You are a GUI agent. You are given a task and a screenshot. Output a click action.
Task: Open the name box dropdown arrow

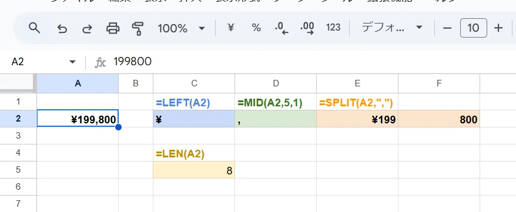pos(73,62)
